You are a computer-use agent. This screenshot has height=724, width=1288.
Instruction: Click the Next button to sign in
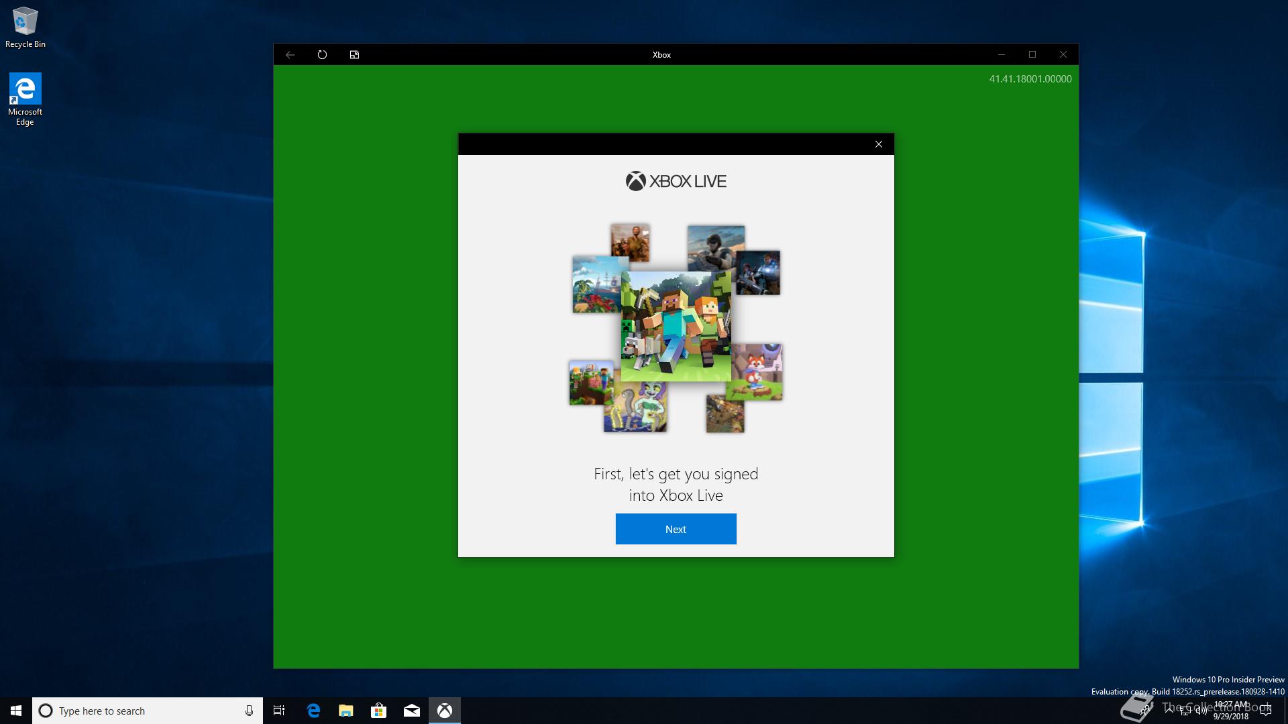click(676, 529)
